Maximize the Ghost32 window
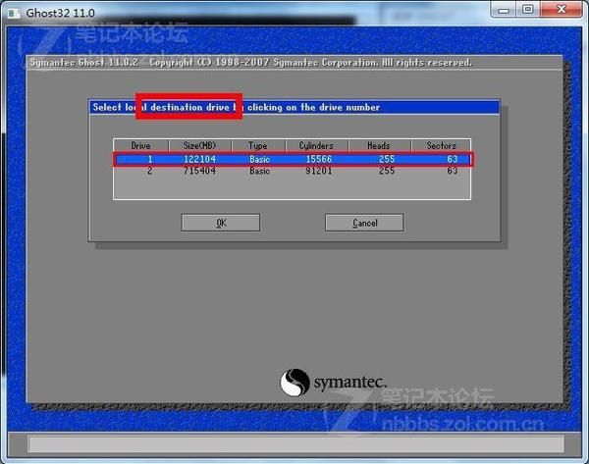 528,10
